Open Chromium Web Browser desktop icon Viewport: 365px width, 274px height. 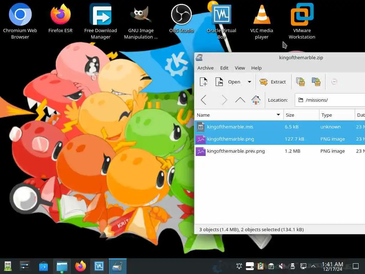point(20,21)
